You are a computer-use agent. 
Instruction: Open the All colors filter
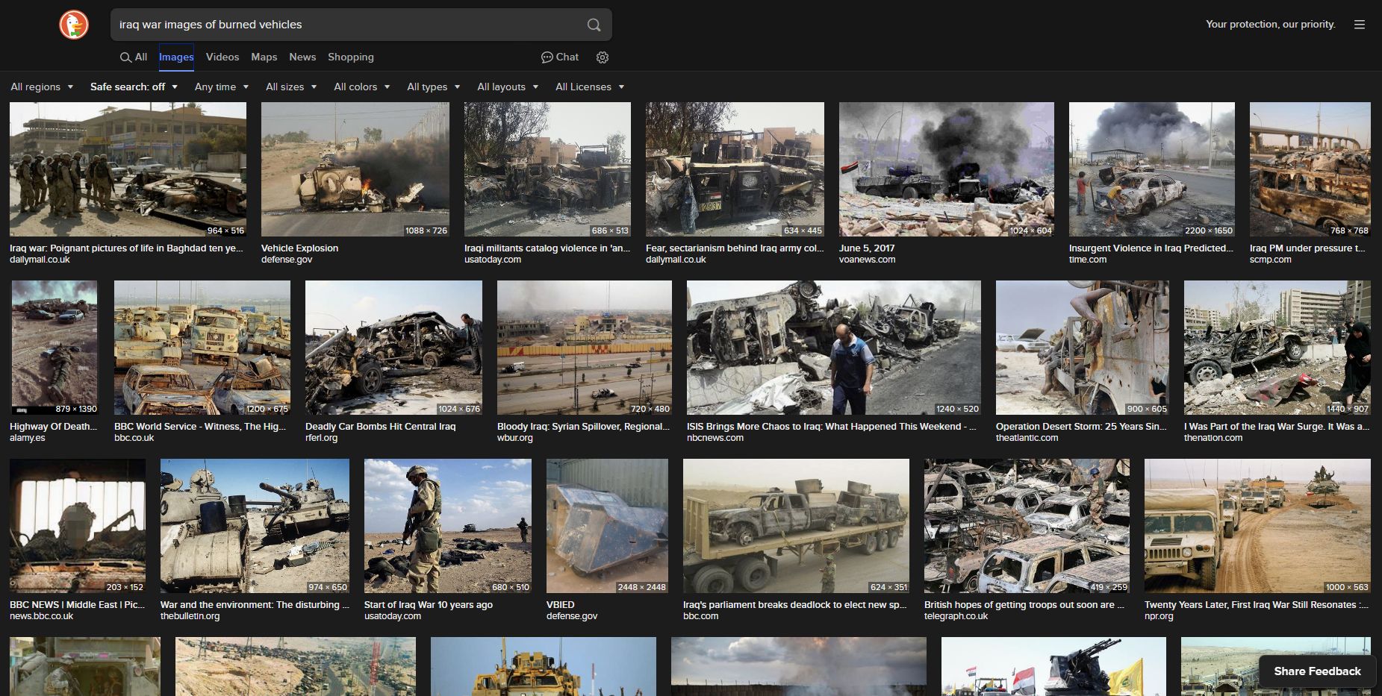[362, 87]
